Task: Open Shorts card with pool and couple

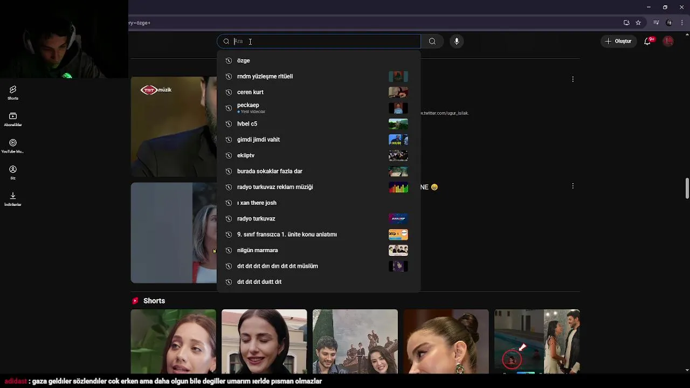Action: pos(537,342)
